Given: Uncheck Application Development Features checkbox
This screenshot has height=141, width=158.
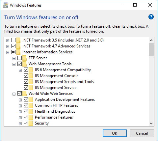Looking at the screenshot, I should 26,99.
